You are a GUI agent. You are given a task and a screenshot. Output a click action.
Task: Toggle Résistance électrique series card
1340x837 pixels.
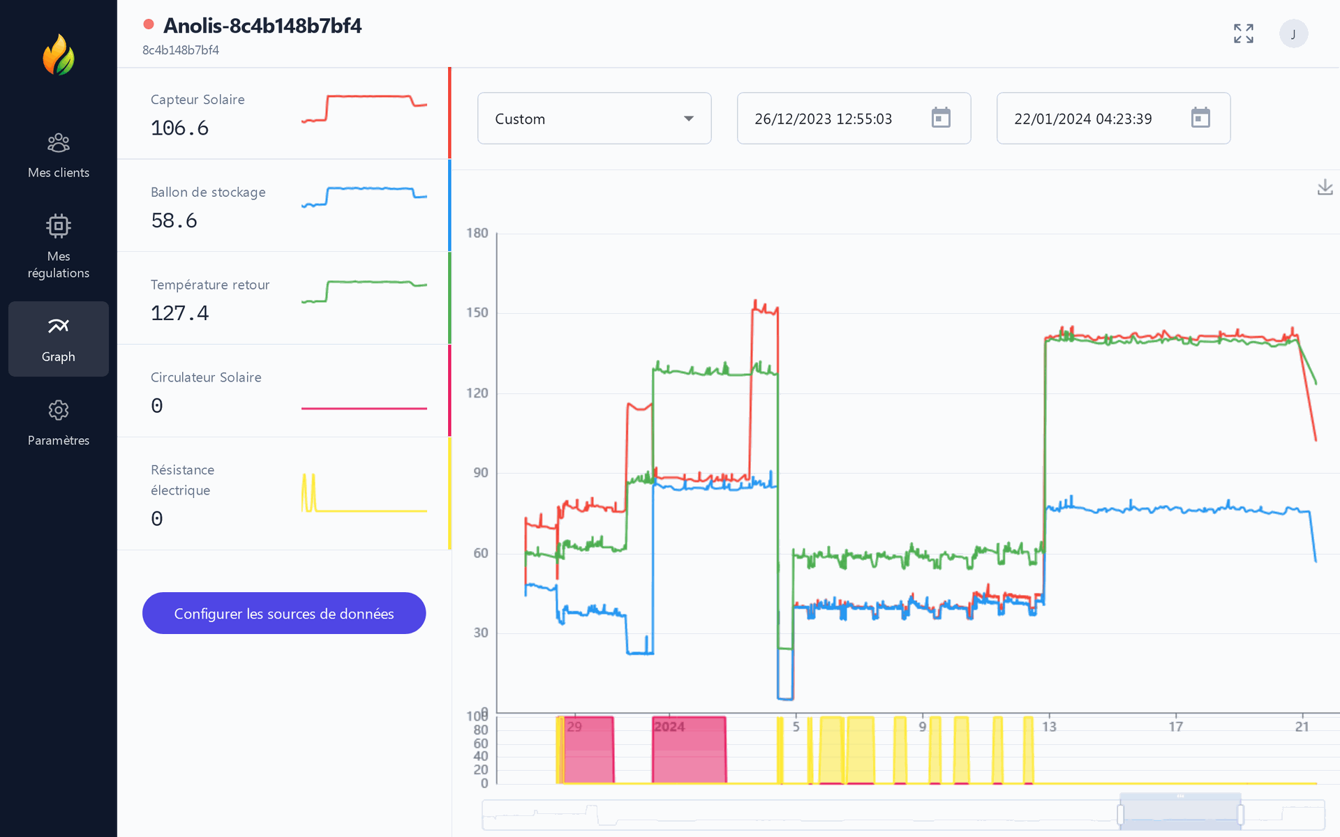pyautogui.click(x=283, y=494)
